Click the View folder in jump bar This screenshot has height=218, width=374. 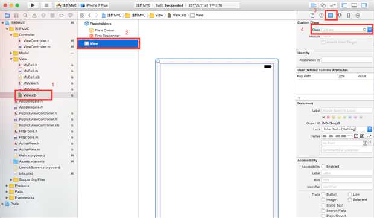point(156,15)
